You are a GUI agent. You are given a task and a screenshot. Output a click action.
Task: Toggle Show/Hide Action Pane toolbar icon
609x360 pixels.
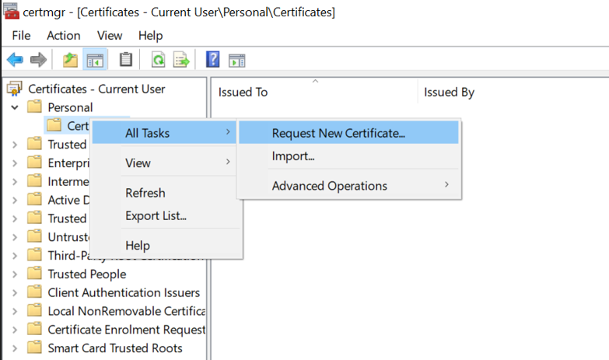236,60
